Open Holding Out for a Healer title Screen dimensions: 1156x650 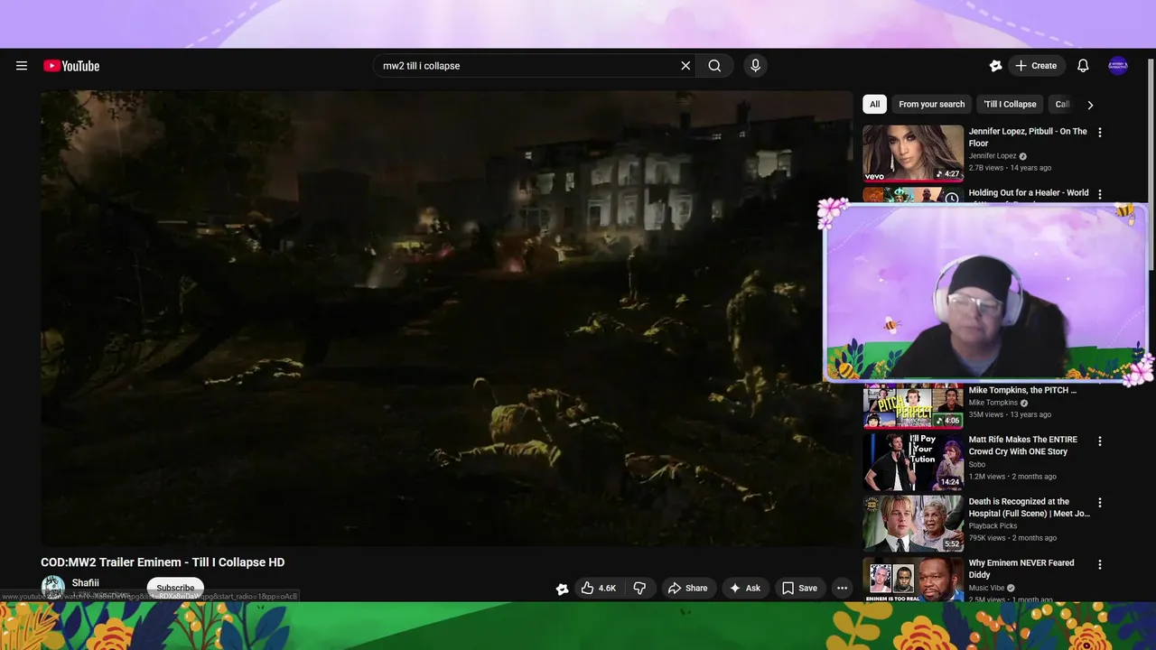(x=1029, y=193)
